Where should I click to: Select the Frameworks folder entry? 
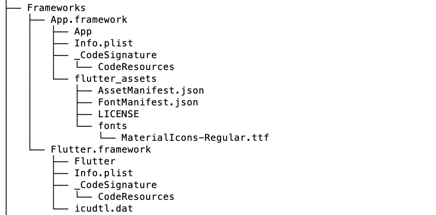coord(56,8)
